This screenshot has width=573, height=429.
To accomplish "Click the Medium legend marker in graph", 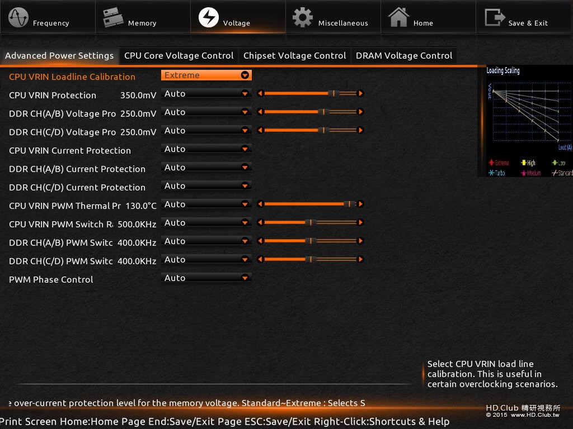I will [x=524, y=173].
